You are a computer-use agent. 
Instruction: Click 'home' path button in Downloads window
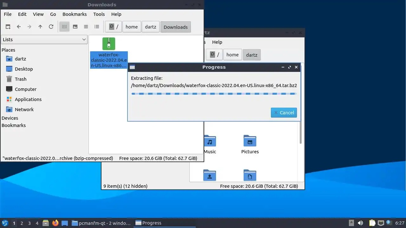[x=132, y=27]
